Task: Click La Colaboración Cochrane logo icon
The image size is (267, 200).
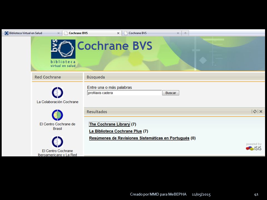Action: pyautogui.click(x=57, y=92)
